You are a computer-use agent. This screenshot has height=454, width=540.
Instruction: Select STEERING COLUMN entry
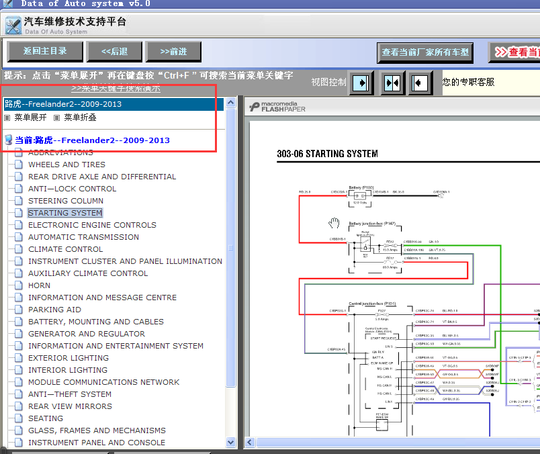(x=66, y=201)
